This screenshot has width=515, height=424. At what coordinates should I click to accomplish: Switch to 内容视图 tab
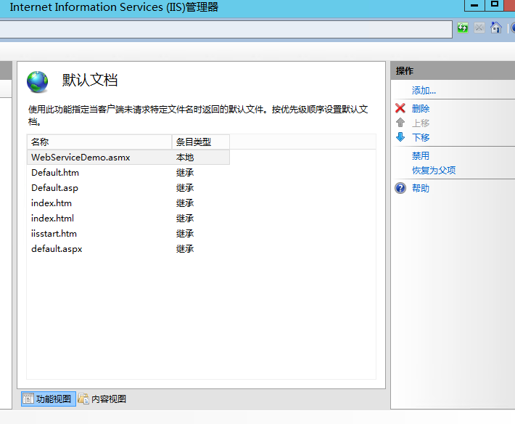tap(102, 399)
